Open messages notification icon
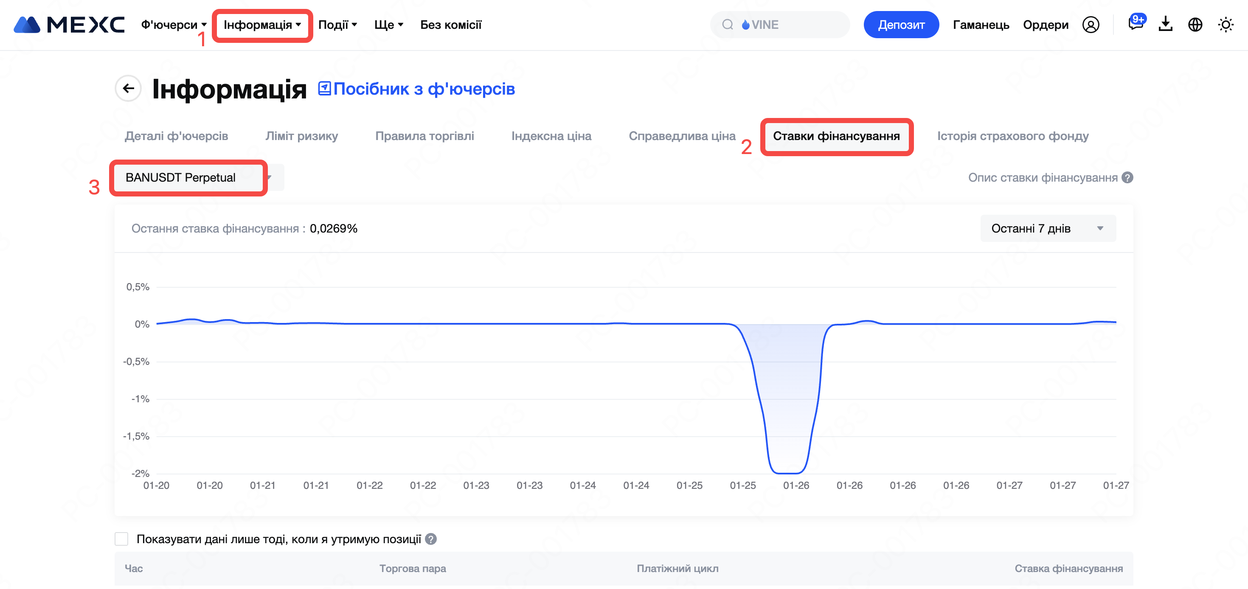Screen dimensions: 1248x589 tap(1135, 24)
